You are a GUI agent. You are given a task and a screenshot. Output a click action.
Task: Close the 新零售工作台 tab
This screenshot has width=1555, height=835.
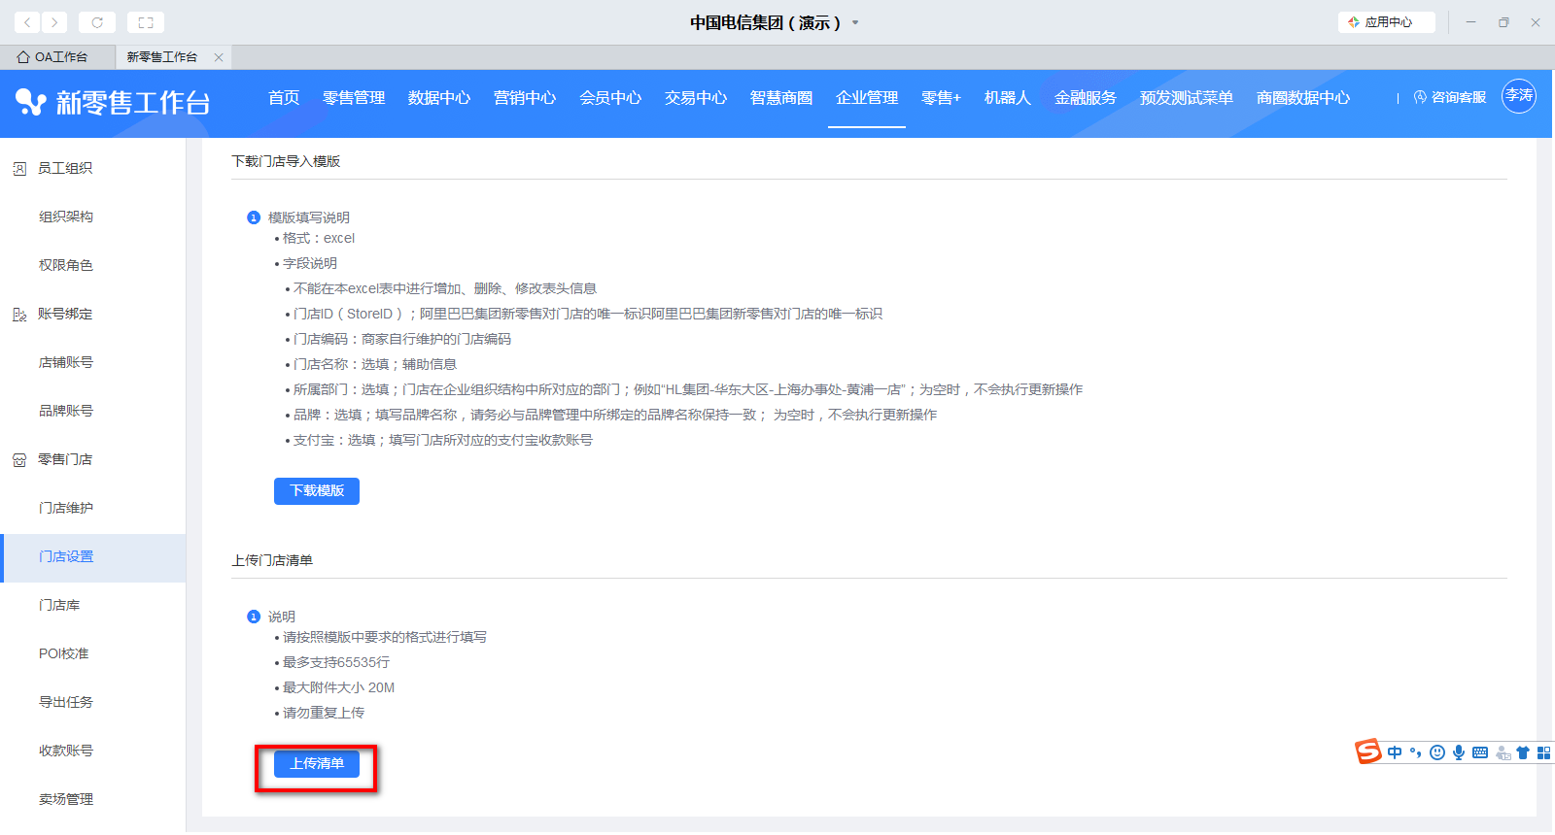tap(219, 57)
